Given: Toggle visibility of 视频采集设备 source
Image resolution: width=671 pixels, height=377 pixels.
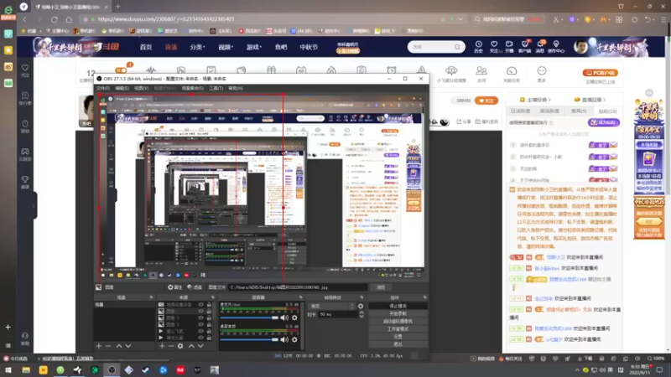Looking at the screenshot, I should (200, 305).
